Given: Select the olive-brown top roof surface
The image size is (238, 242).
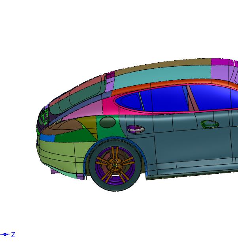Looking at the screenshot, I should (x=163, y=65).
